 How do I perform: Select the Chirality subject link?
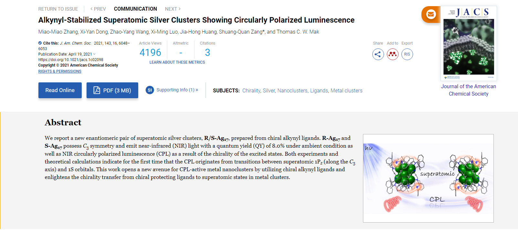point(251,91)
